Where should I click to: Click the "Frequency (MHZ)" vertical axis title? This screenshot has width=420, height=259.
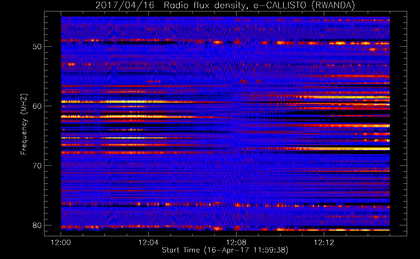24,124
